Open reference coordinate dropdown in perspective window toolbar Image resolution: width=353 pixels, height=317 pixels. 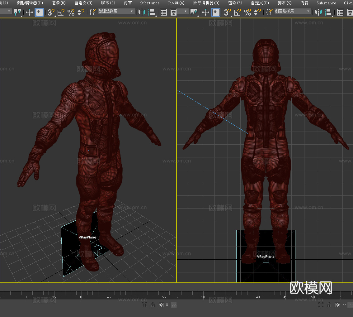(6, 11)
